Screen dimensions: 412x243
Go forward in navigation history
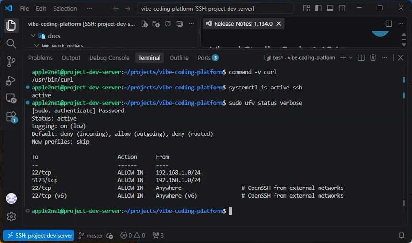coord(128,9)
